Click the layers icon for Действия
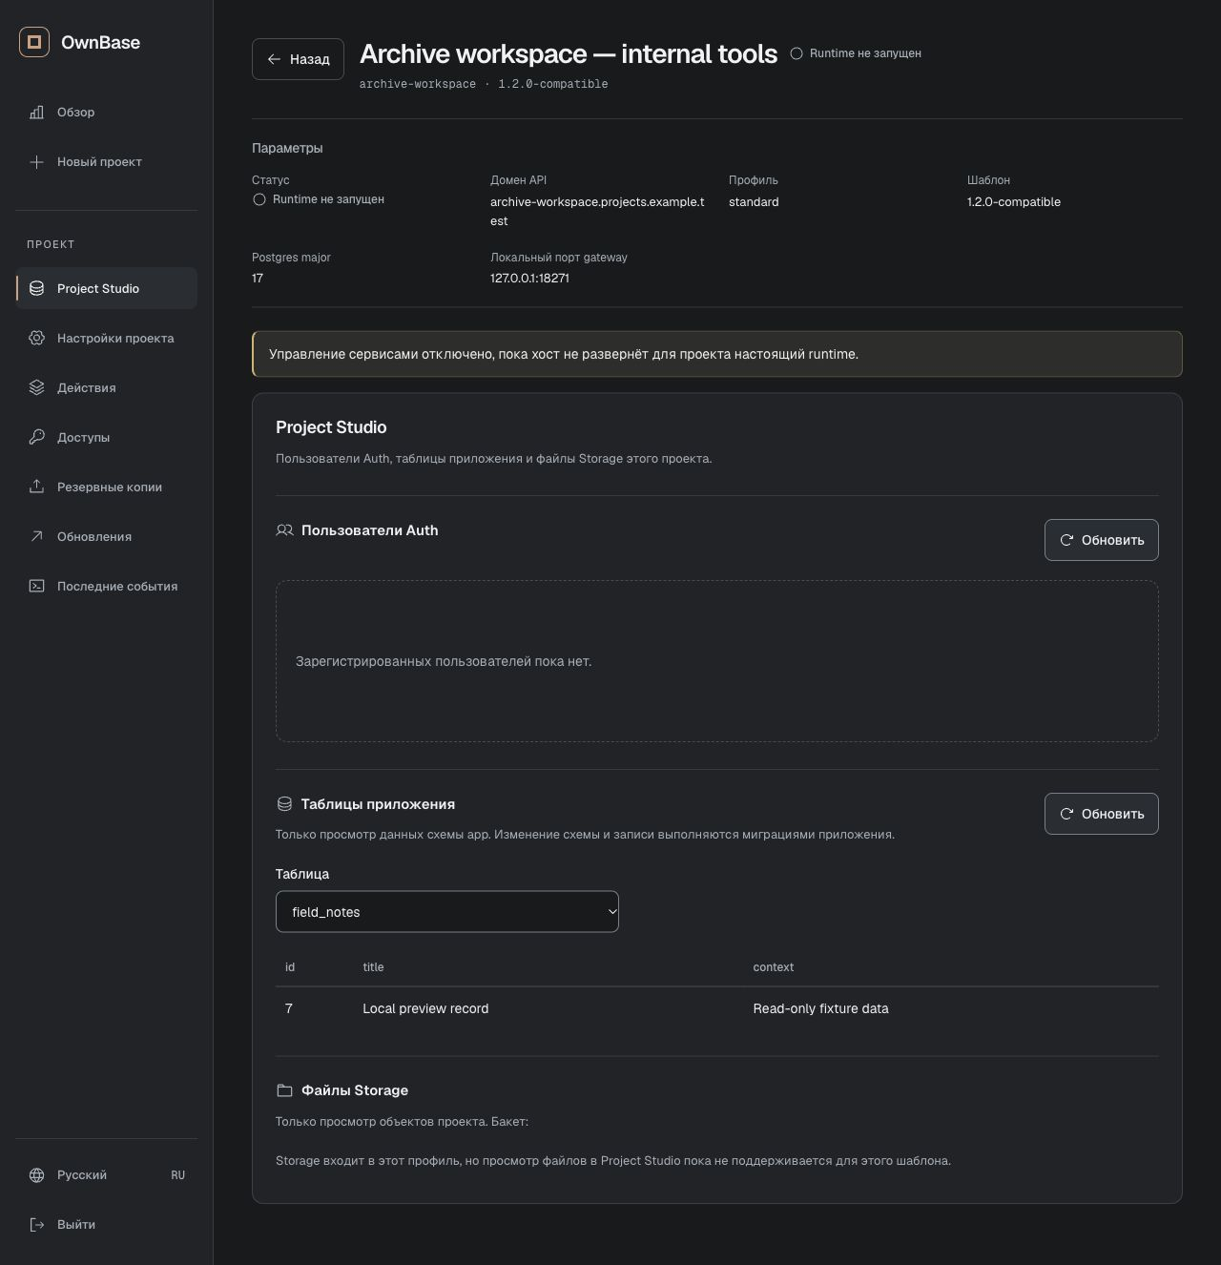1221x1265 pixels. 36,387
